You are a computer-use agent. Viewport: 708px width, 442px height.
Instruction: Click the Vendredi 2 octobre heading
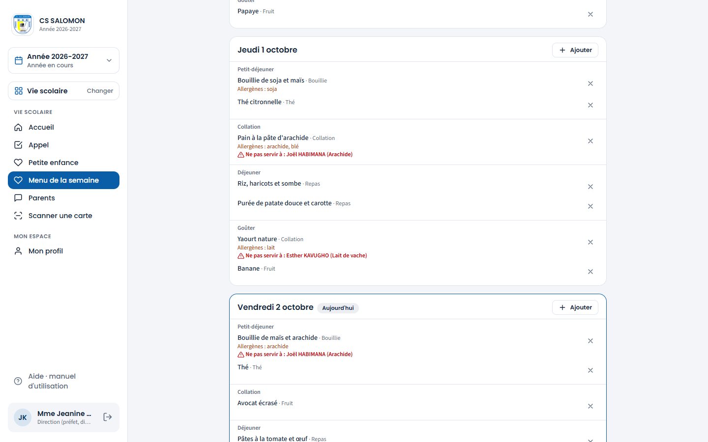[275, 307]
